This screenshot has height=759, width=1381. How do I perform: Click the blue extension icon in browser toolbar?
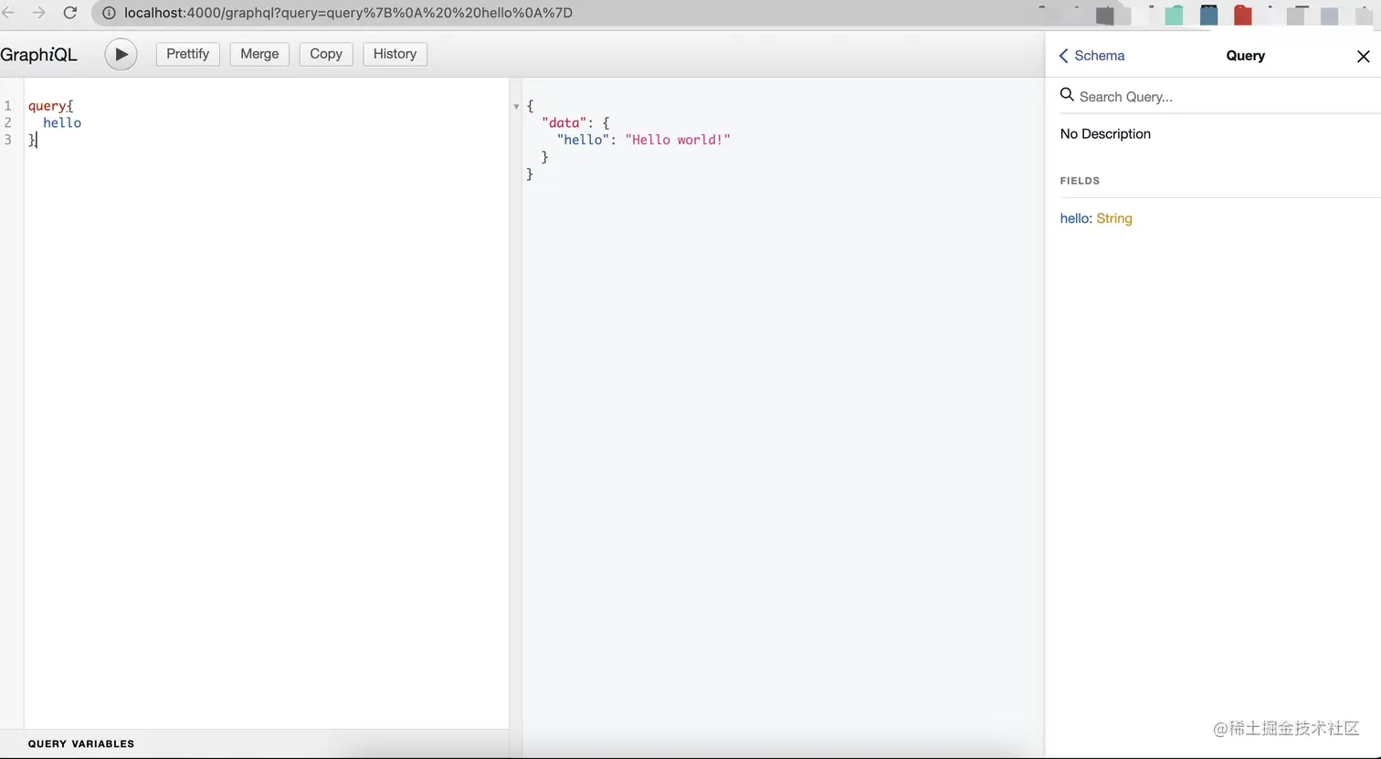point(1208,15)
